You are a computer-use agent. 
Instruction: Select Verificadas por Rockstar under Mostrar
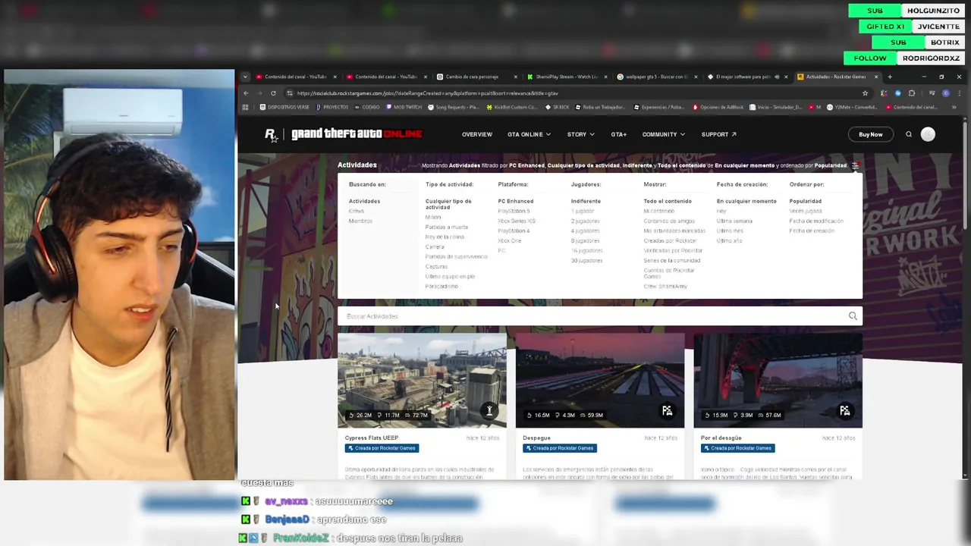(x=673, y=250)
